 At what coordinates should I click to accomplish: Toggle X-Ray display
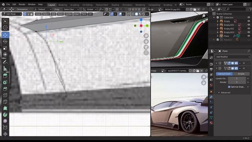[128, 14]
